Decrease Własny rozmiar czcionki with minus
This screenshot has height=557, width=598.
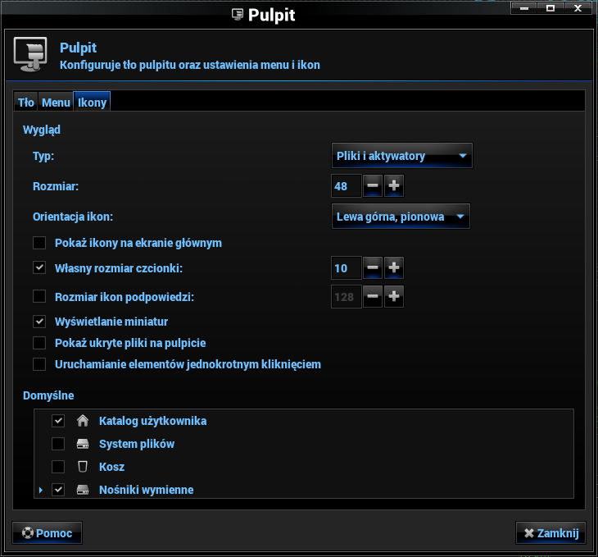pos(373,267)
